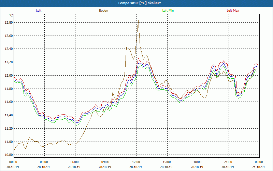
Task: Click the 03:00 time axis label
Action: [44, 162]
